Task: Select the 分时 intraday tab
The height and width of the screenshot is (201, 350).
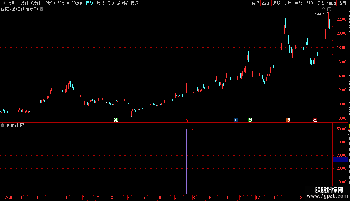Action: coord(12,3)
